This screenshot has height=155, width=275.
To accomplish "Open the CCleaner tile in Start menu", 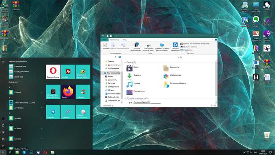I will click(x=83, y=91).
